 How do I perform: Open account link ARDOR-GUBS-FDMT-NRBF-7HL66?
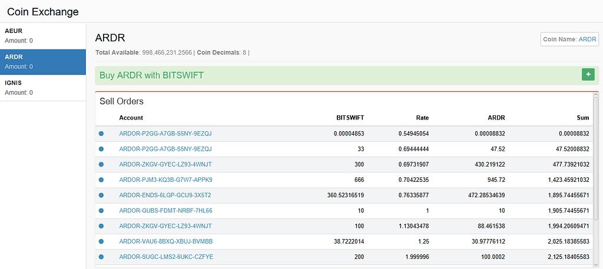pyautogui.click(x=165, y=211)
